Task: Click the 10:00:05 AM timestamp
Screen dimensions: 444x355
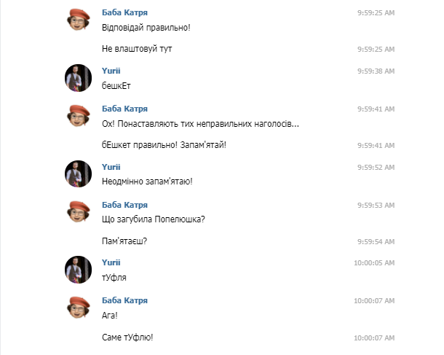Action: (373, 263)
